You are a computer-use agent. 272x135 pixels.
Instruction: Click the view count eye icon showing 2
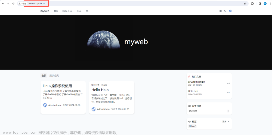228,83
